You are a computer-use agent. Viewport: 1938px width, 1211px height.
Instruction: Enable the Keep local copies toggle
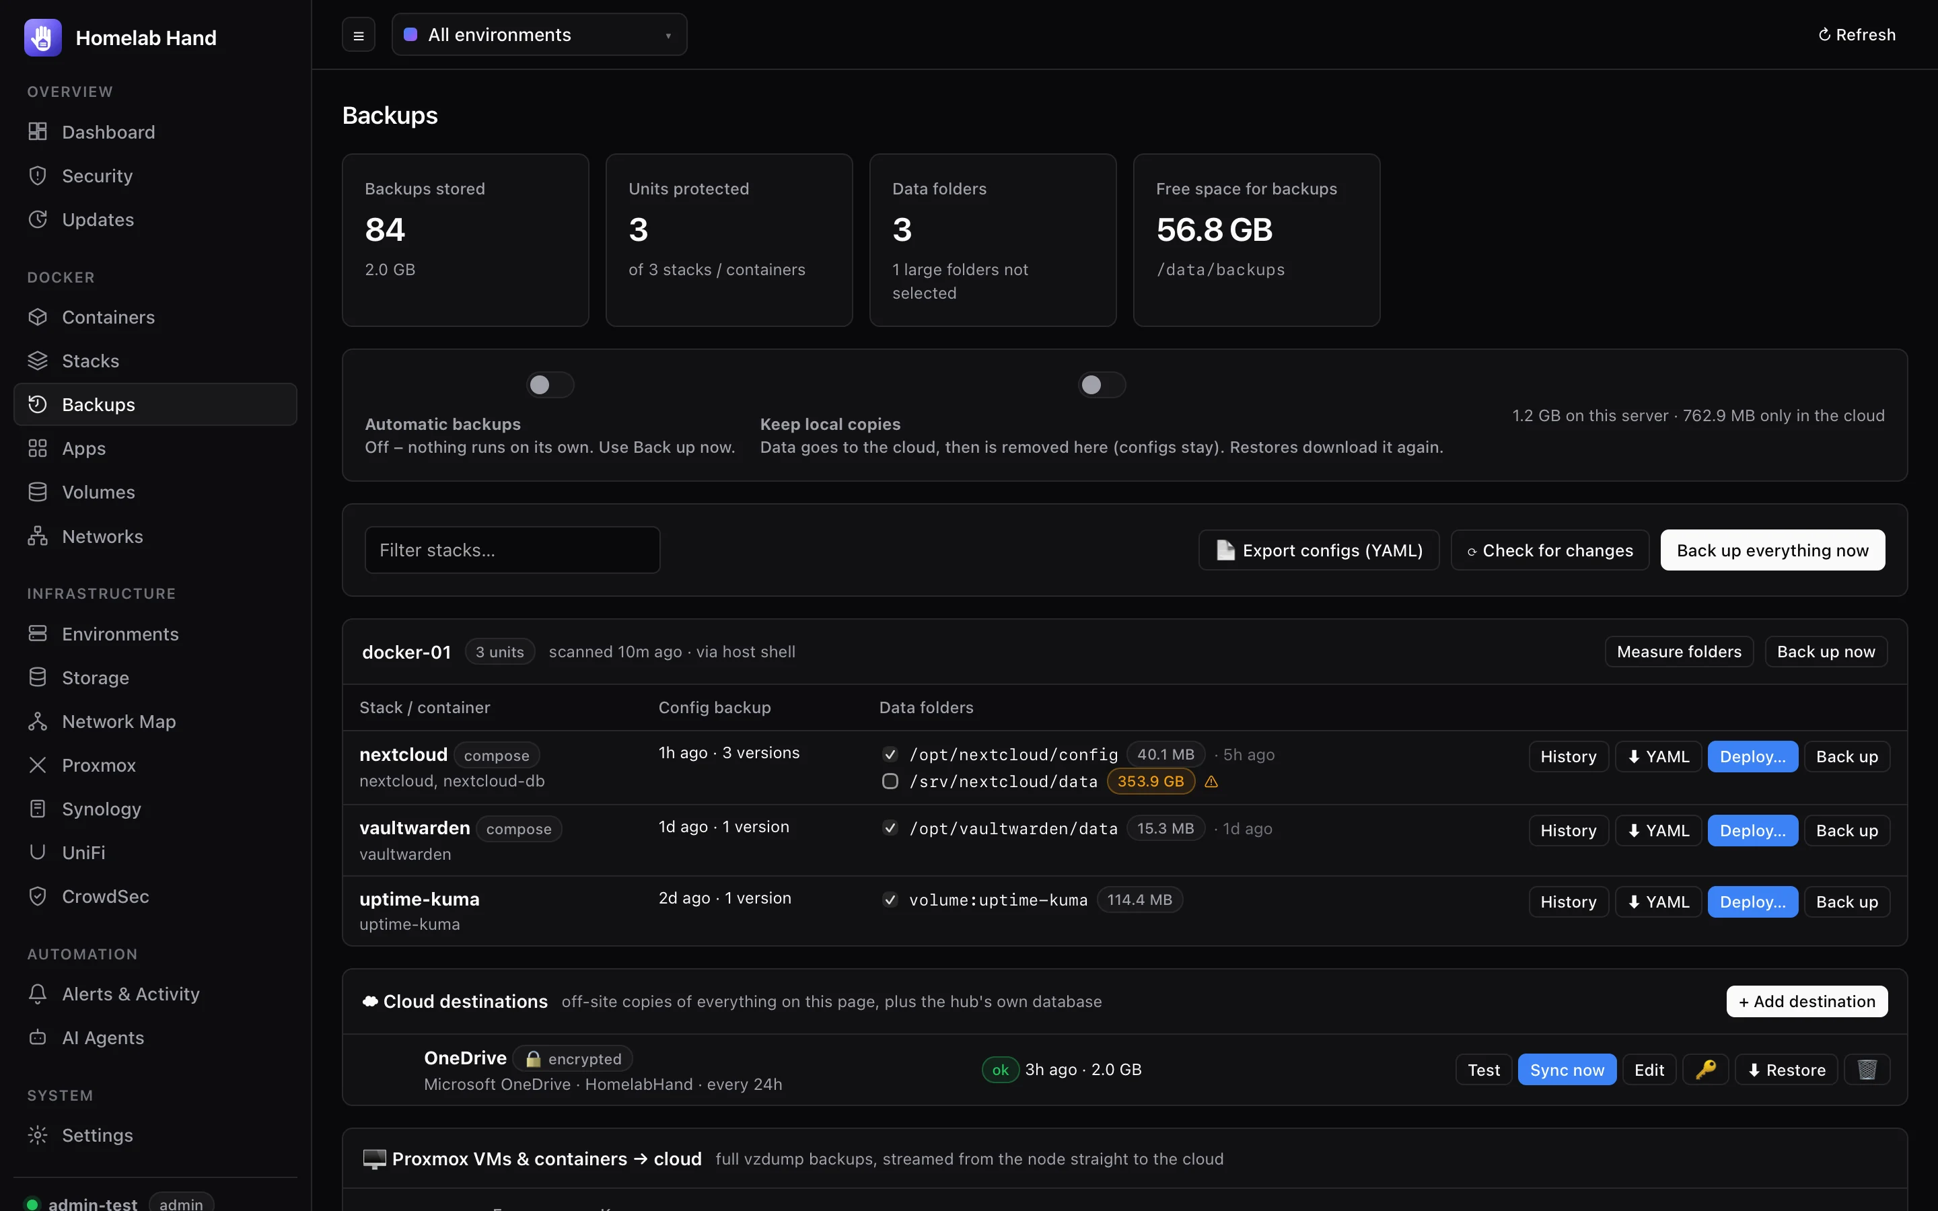pyautogui.click(x=1101, y=386)
